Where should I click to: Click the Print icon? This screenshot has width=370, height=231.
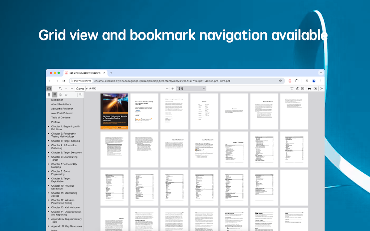pyautogui.click(x=309, y=88)
